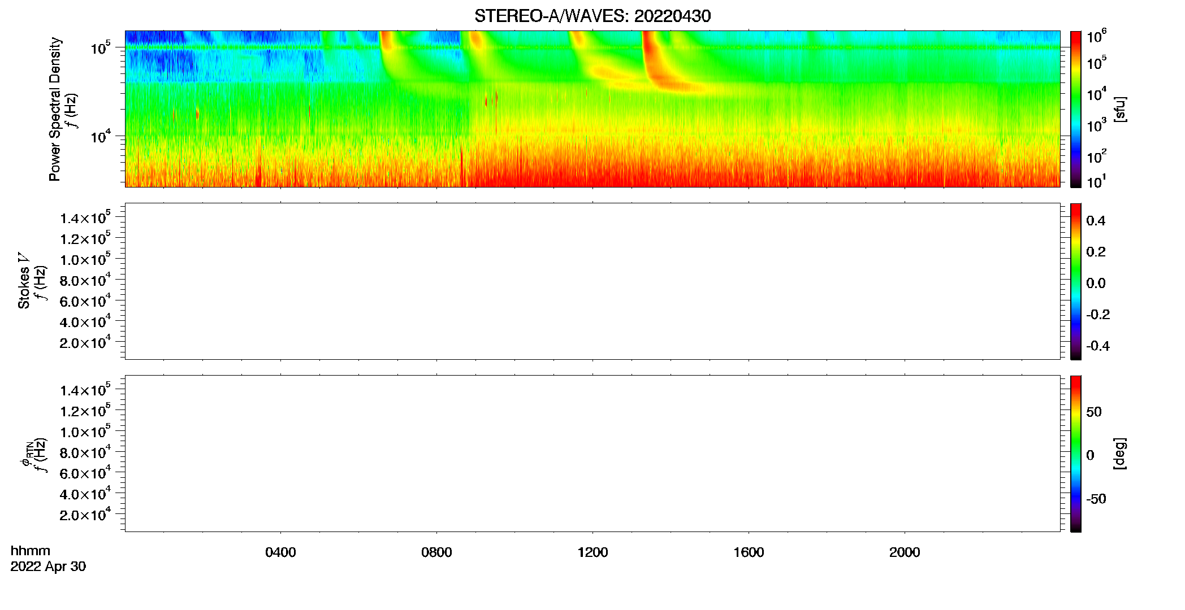1185x610 pixels.
Task: Click the 0.4 value on Stokes colorbar
Action: click(x=1096, y=221)
